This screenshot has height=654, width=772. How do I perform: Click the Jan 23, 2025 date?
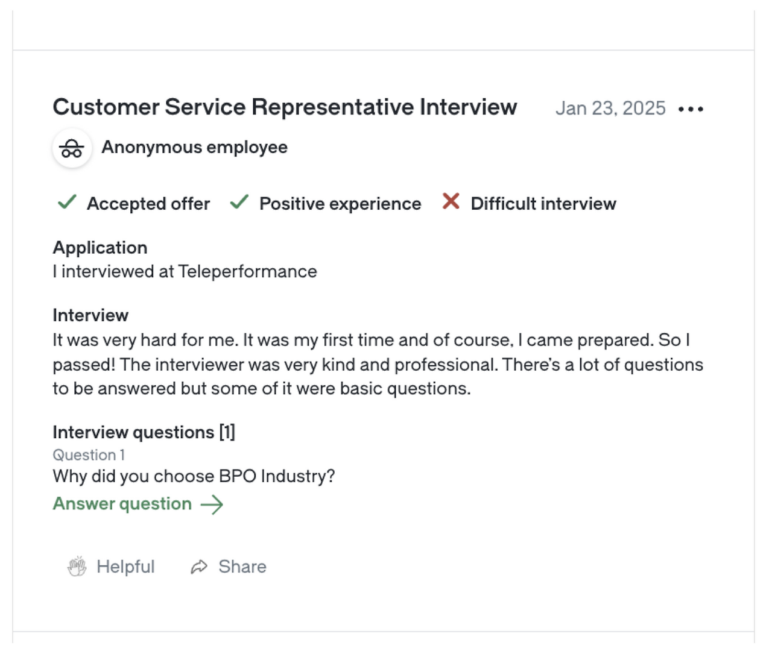[x=610, y=108]
